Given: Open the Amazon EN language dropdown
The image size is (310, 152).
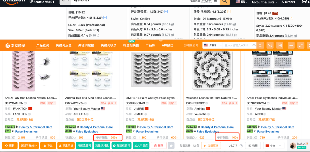Looking at the screenshot, I should pyautogui.click(x=242, y=2).
